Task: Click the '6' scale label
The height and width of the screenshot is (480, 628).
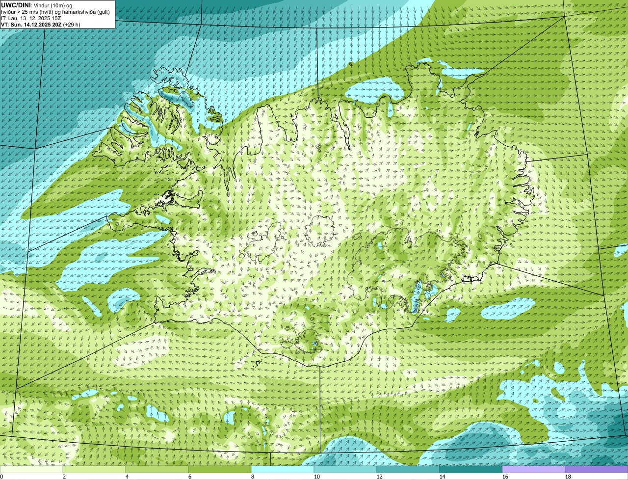Action: pyautogui.click(x=190, y=477)
